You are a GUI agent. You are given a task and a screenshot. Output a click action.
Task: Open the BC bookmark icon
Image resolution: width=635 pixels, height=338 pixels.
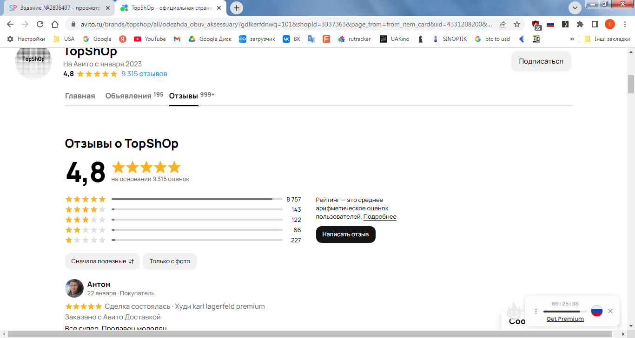[x=536, y=39]
